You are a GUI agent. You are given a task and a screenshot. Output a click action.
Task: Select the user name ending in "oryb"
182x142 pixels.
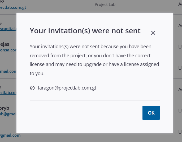coord(5,108)
